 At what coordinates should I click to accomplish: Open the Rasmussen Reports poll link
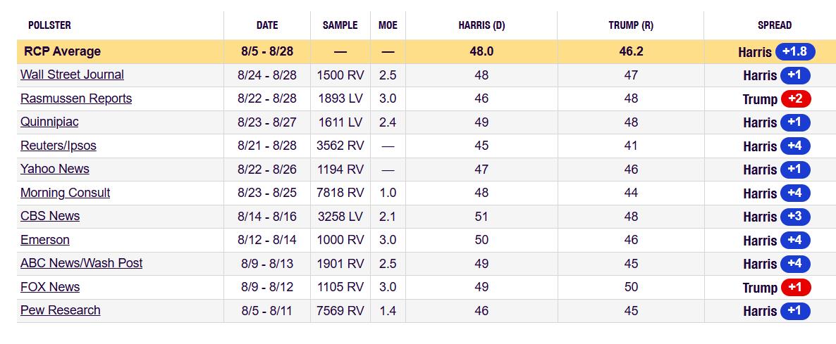pos(76,98)
